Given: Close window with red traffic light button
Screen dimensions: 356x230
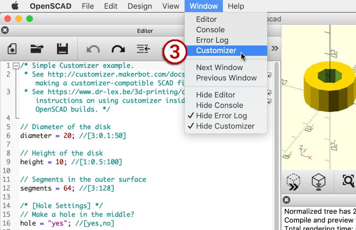Looking at the screenshot, I should tap(8, 19).
